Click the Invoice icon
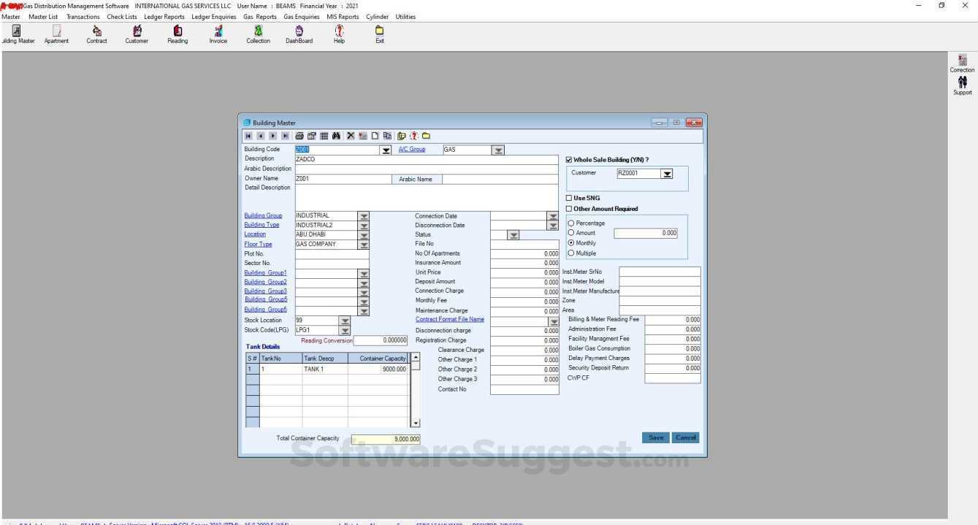 click(x=218, y=33)
